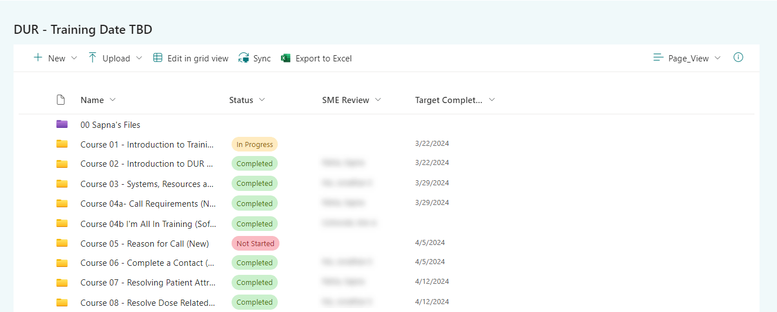Click Course 02's 3/22/2024 target date
This screenshot has width=777, height=312.
coord(432,162)
